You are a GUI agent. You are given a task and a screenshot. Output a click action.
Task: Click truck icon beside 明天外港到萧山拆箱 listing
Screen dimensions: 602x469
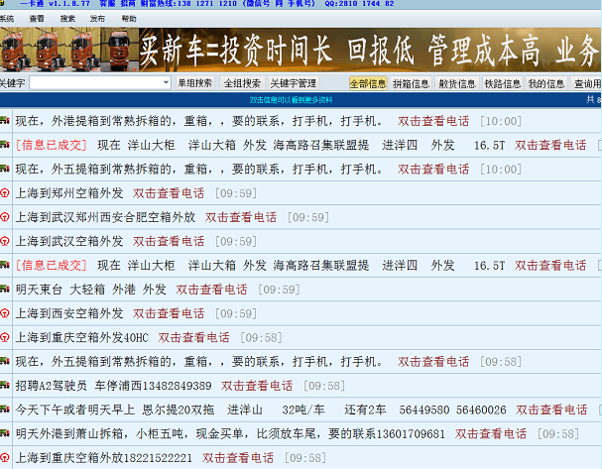click(5, 433)
